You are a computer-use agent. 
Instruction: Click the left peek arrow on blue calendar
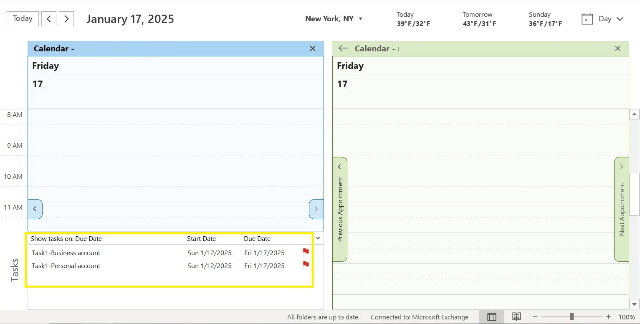tap(35, 209)
